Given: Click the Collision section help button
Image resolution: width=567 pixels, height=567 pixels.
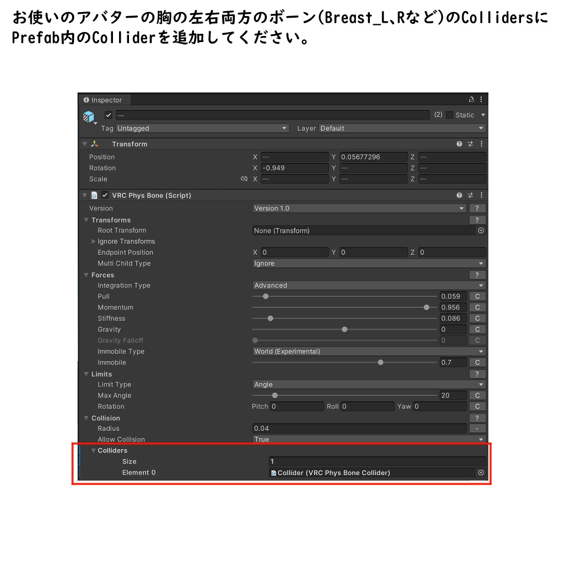Looking at the screenshot, I should (x=477, y=418).
